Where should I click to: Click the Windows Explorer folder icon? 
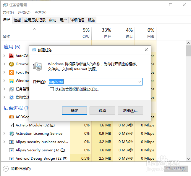tap(12, 81)
